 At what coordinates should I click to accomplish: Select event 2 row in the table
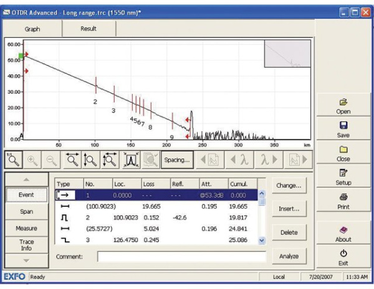[156, 218]
